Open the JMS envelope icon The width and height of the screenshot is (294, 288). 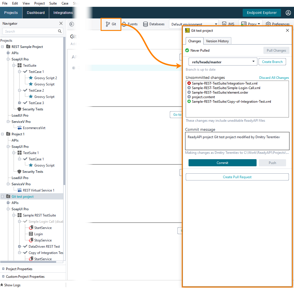pyautogui.click(x=224, y=24)
